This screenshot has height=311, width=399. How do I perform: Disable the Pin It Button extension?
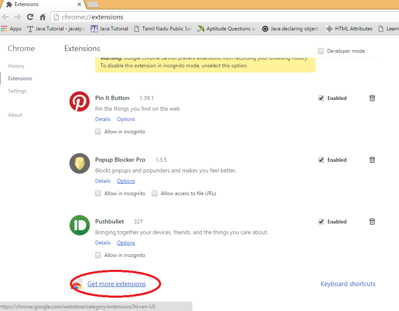pyautogui.click(x=321, y=98)
